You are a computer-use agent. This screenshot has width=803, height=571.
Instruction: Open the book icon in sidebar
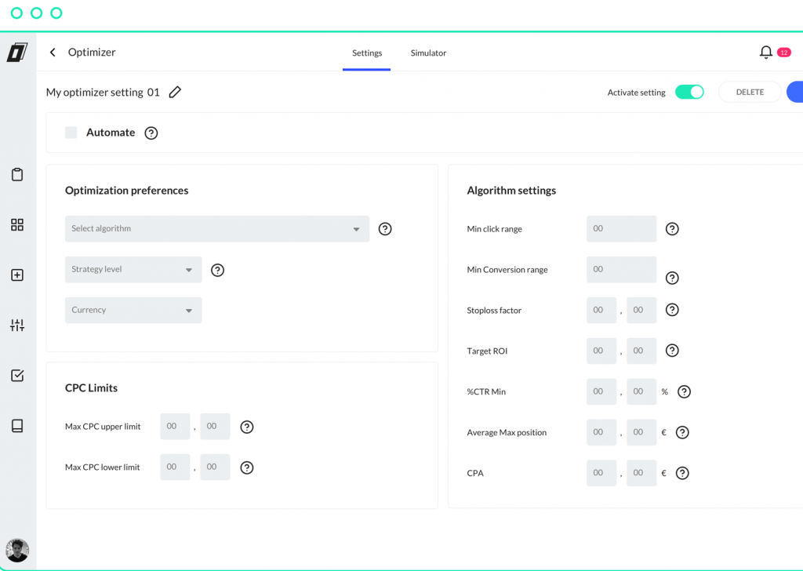point(17,426)
